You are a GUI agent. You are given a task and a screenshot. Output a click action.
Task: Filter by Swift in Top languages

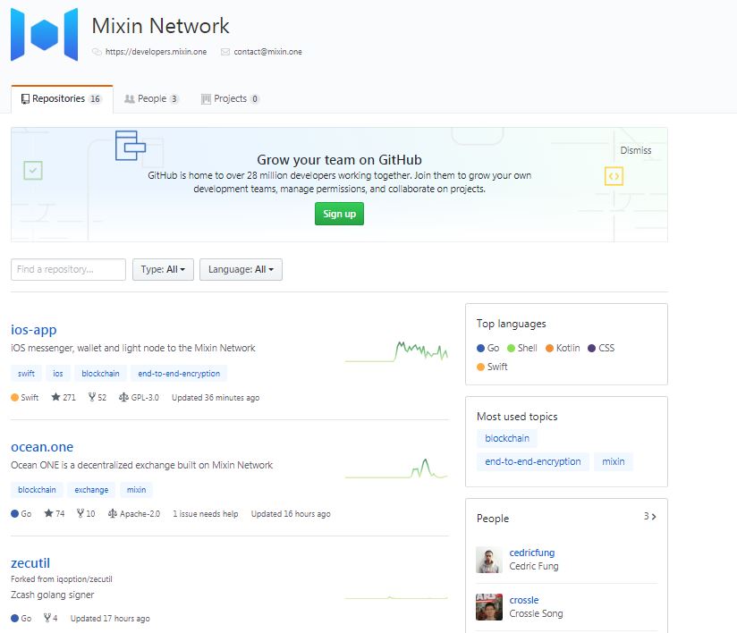492,367
